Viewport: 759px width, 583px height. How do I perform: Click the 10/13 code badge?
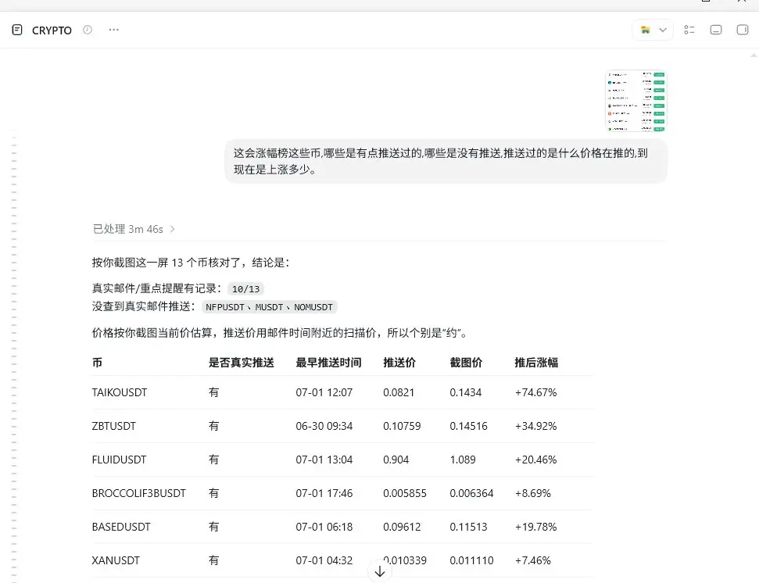(x=245, y=289)
